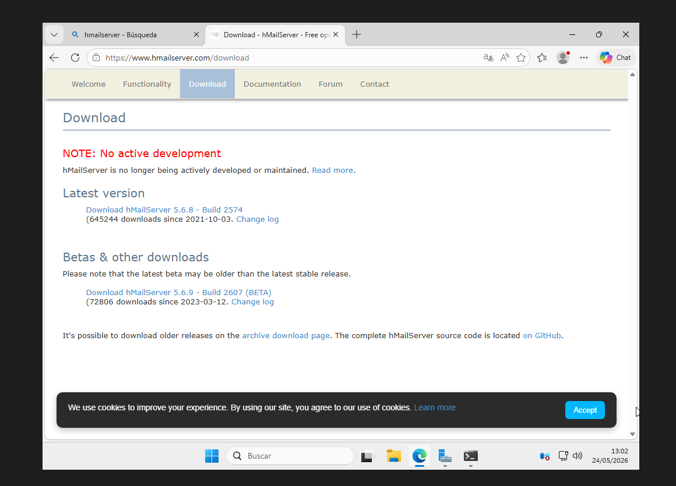Open Change log for the 5.6.9 beta
Image resolution: width=676 pixels, height=486 pixels.
(x=253, y=301)
